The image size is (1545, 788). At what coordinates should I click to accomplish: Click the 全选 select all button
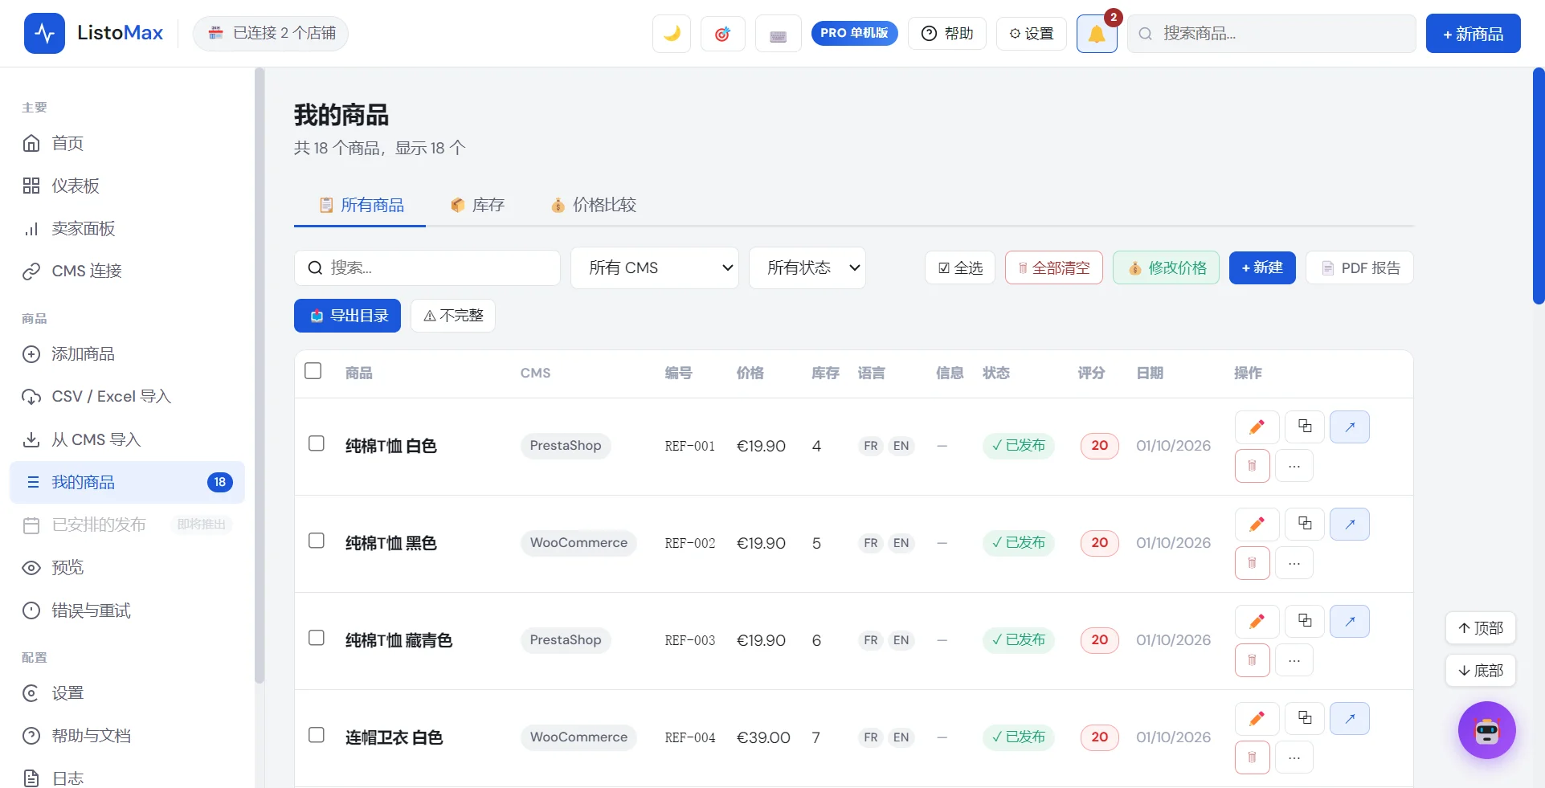point(960,267)
